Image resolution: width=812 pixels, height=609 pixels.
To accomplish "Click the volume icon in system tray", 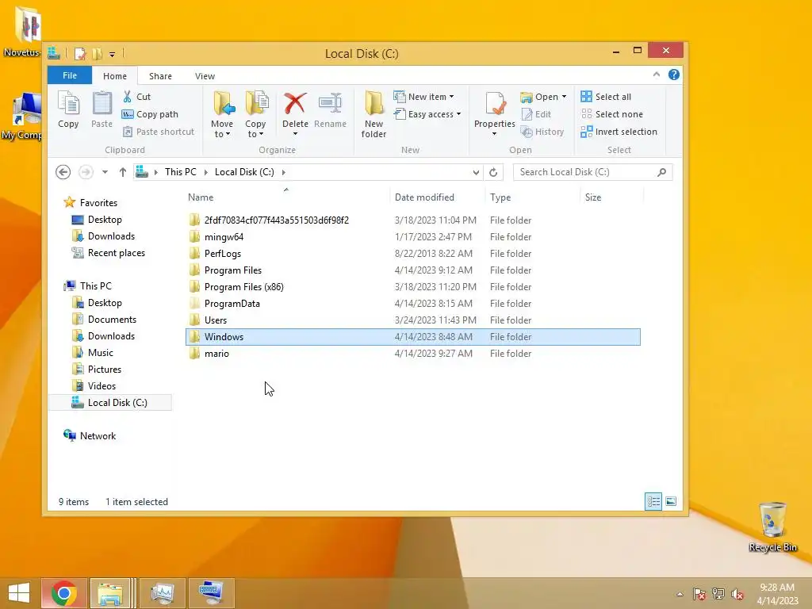I will click(x=737, y=593).
